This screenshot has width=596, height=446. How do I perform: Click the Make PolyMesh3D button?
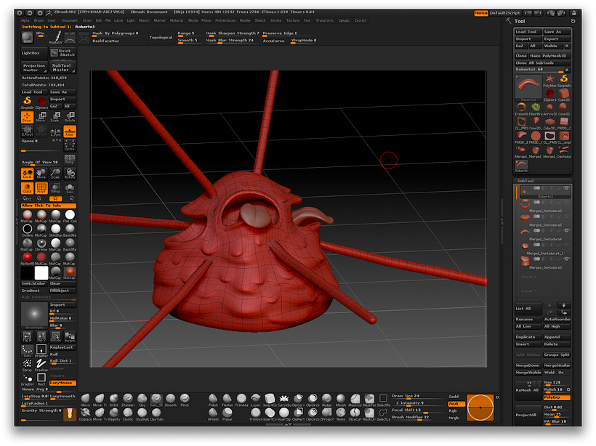(550, 56)
